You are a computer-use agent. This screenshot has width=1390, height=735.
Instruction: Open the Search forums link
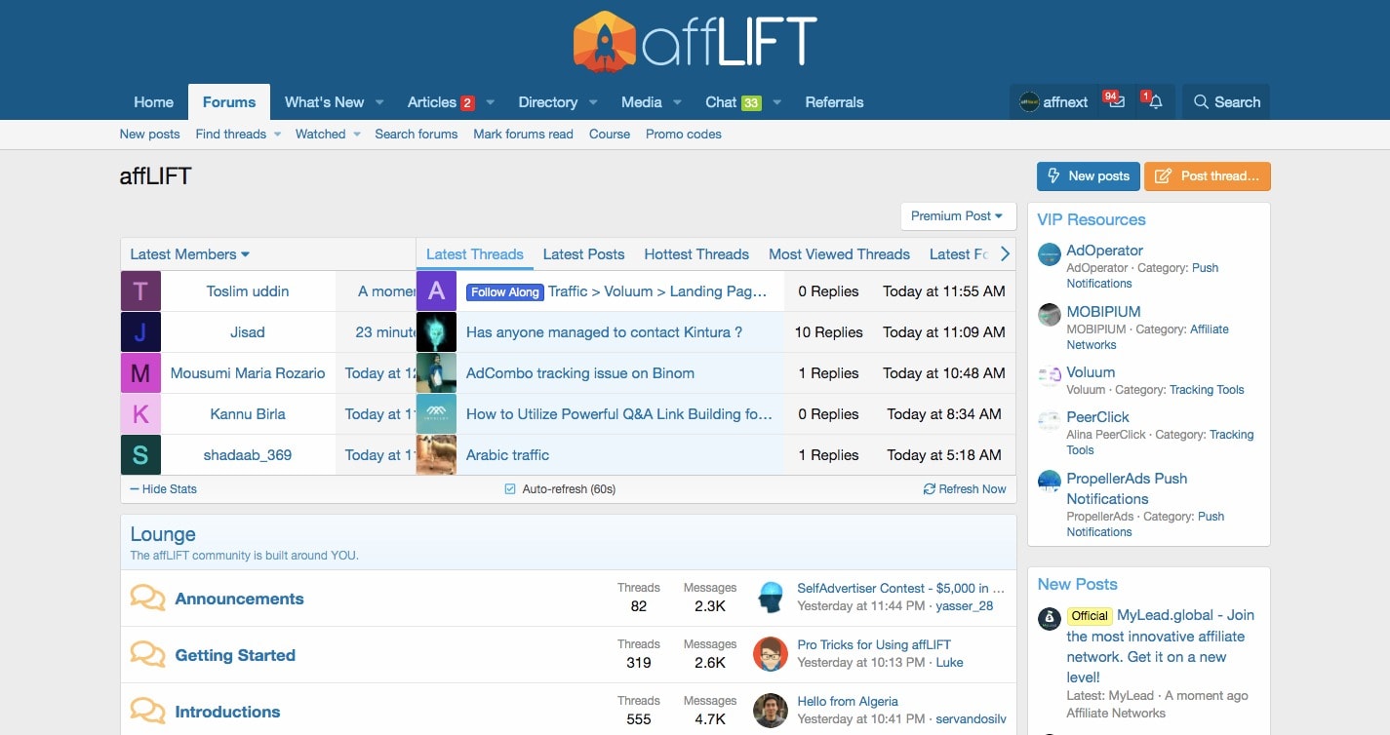click(x=417, y=134)
